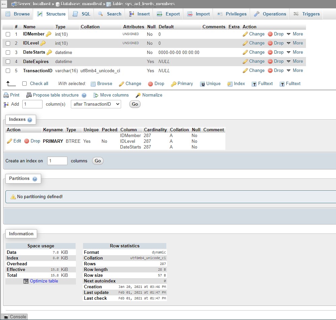Enable the Check all checkbox
The width and height of the screenshot is (336, 320).
24,84
